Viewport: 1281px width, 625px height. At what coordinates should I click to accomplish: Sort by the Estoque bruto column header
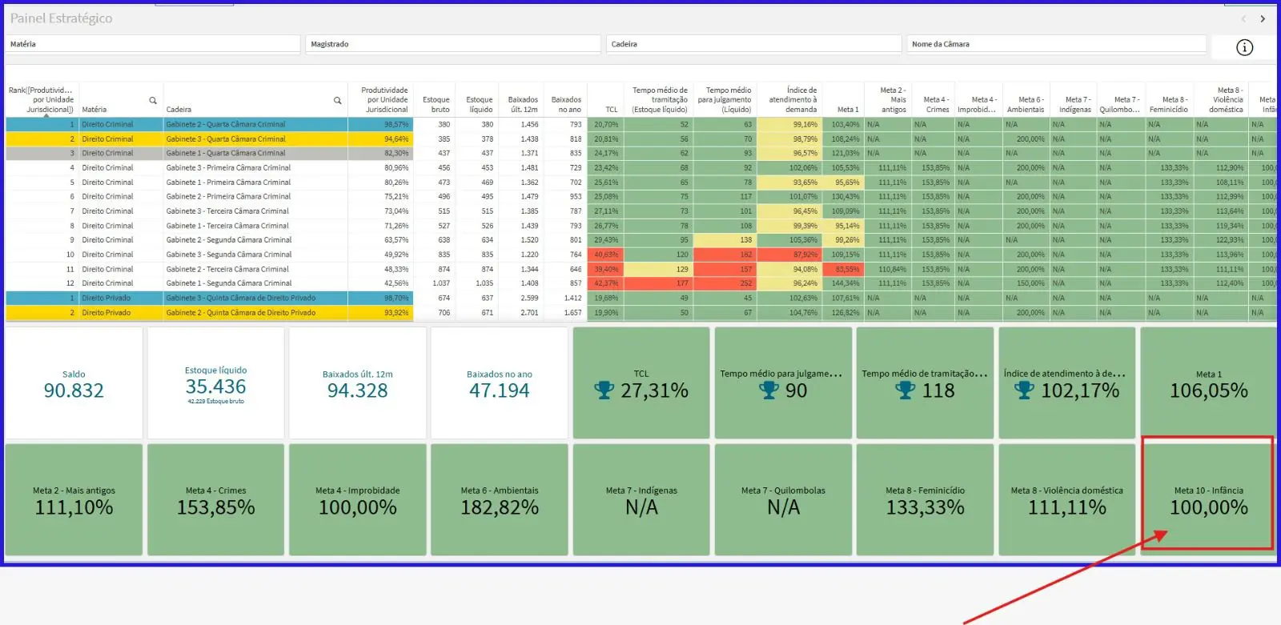coord(436,104)
